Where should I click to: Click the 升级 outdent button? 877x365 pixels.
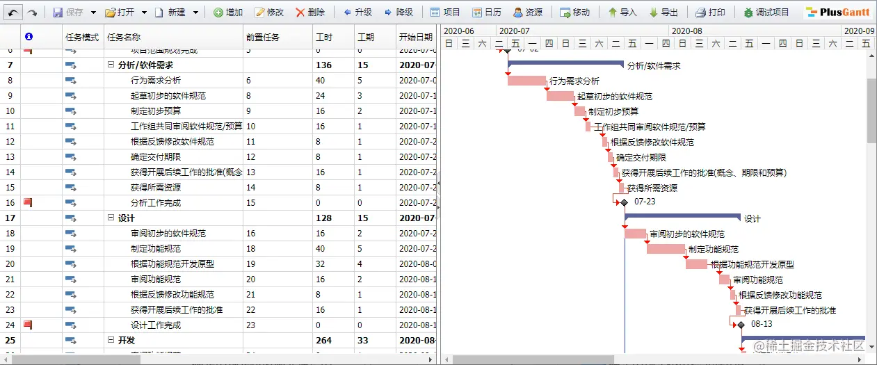coord(357,13)
